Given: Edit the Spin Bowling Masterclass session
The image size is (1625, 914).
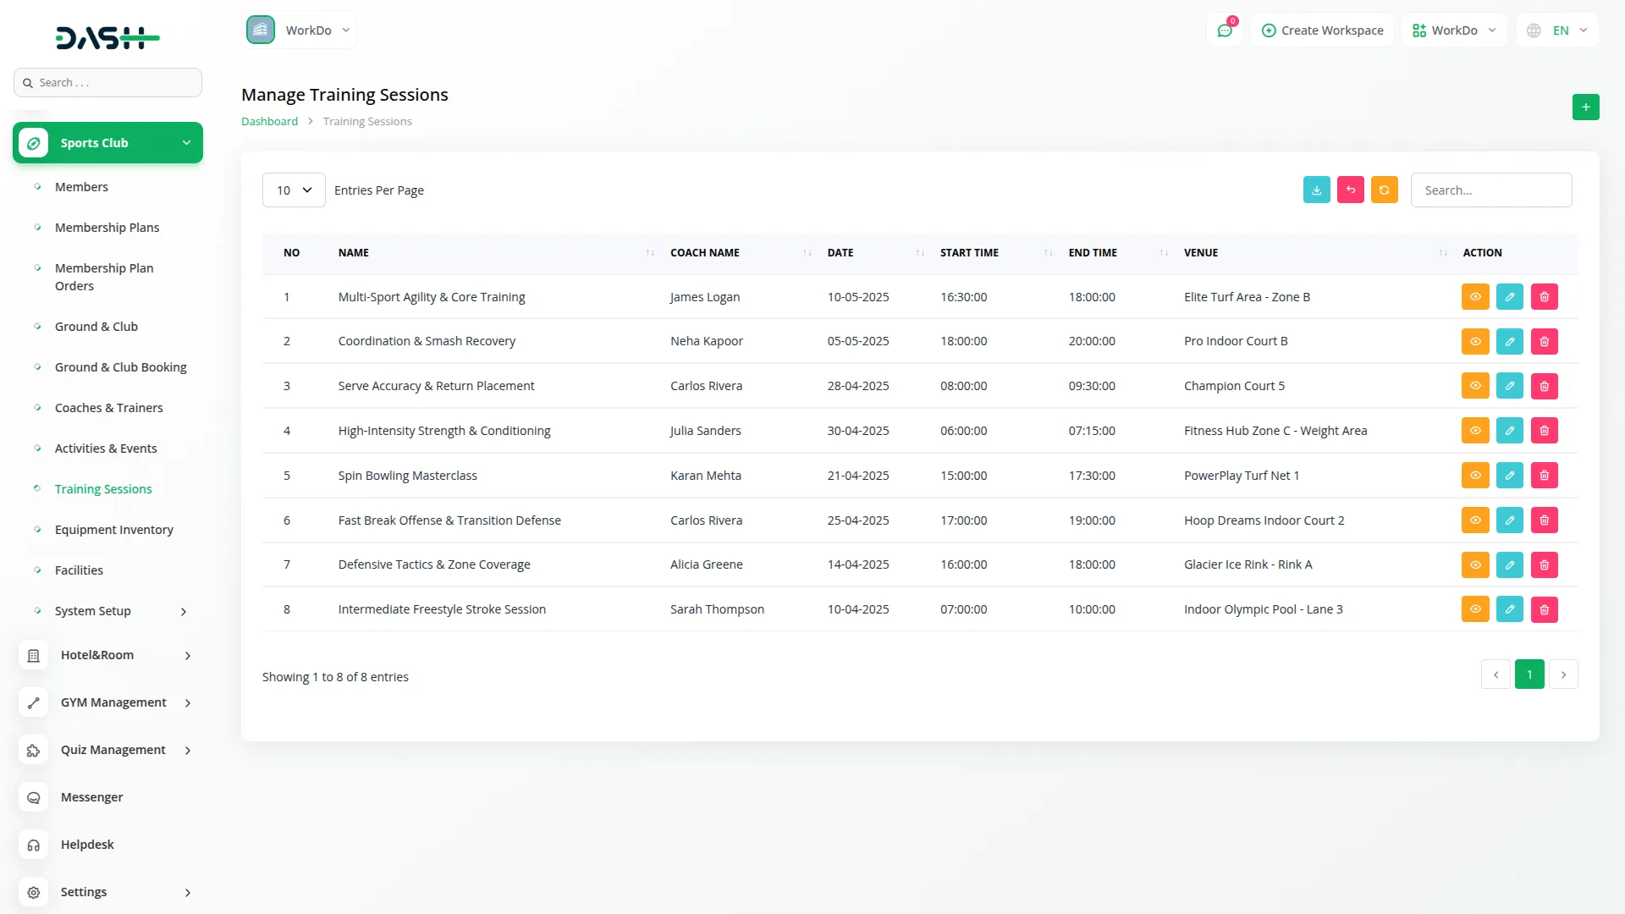Looking at the screenshot, I should click(1509, 476).
